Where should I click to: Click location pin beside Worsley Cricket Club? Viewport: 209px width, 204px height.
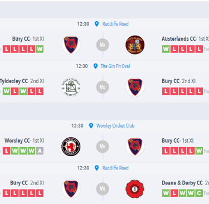[x=91, y=126]
